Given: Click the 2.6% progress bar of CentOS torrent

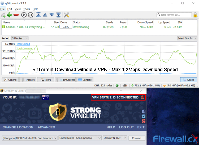Looking at the screenshot, I should click(66, 27).
